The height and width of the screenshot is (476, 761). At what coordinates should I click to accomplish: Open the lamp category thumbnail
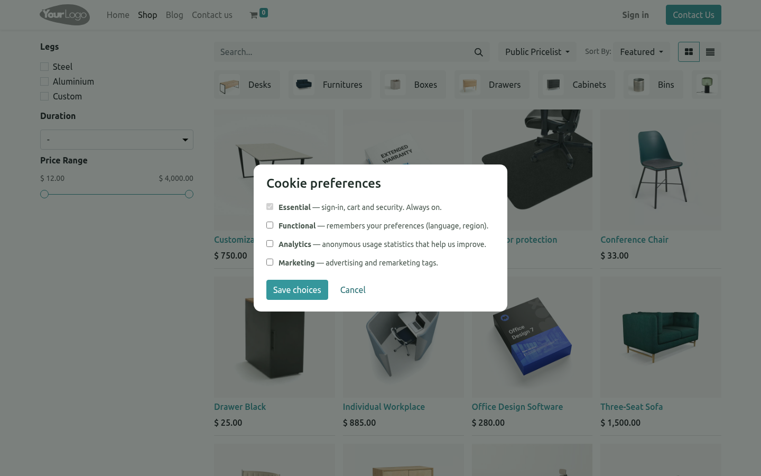[x=707, y=85]
